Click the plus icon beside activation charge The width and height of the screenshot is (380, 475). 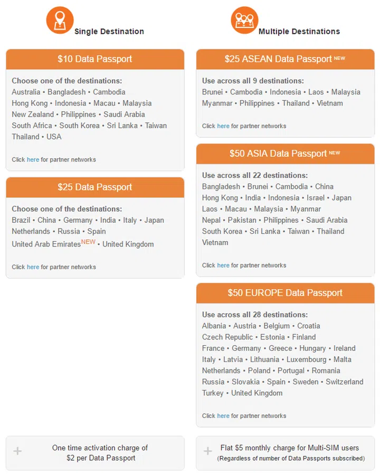pyautogui.click(x=18, y=451)
